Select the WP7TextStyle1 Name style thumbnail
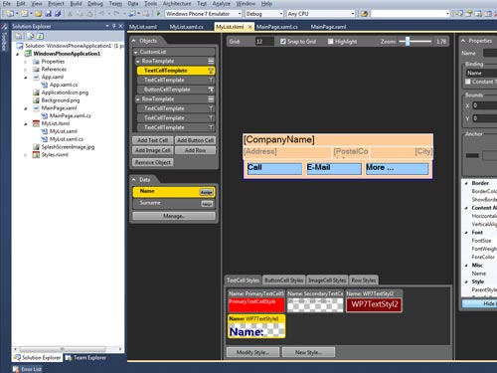This screenshot has width=497, height=373. pyautogui.click(x=256, y=326)
